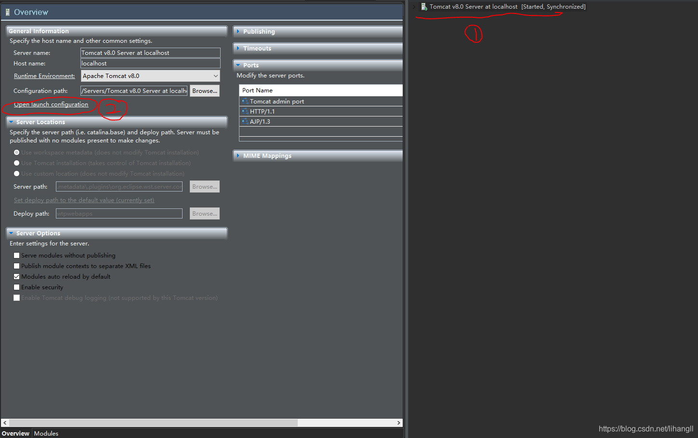698x438 pixels.
Task: Click the Server name field
Action: [x=150, y=53]
